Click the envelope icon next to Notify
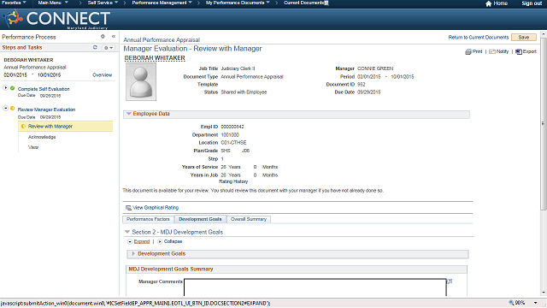The width and height of the screenshot is (547, 308). coord(492,51)
